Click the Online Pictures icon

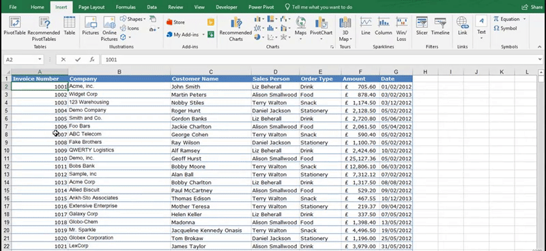click(x=109, y=29)
